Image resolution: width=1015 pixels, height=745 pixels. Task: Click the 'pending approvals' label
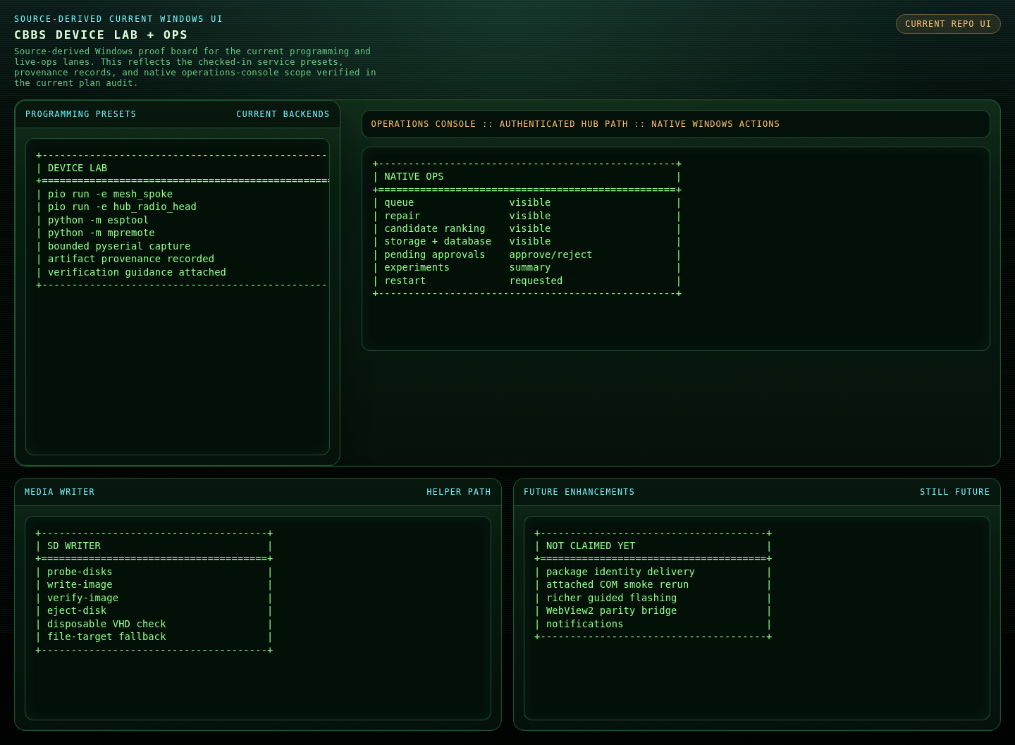pyautogui.click(x=435, y=254)
